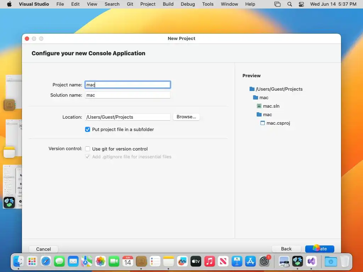This screenshot has height=272, width=363.
Task: Open the Tools menu
Action: (208, 4)
